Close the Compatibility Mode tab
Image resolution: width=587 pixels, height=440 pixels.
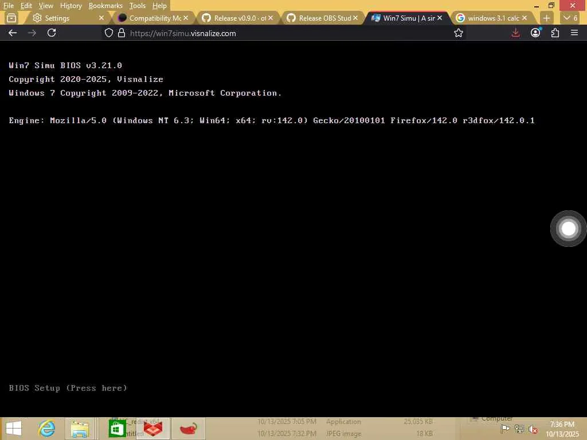click(x=186, y=18)
